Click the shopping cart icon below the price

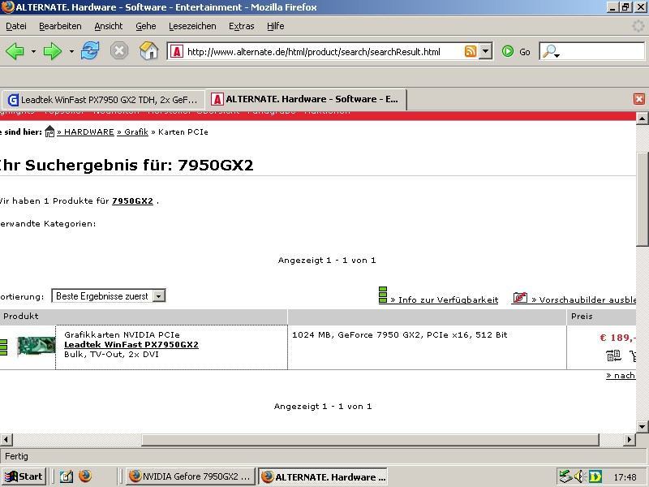click(x=633, y=356)
